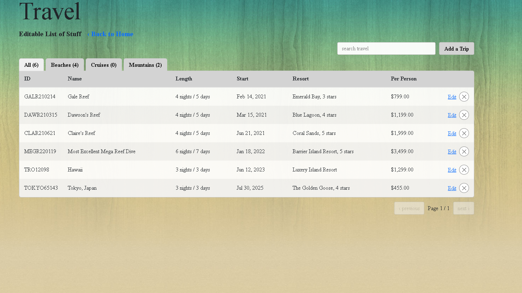Delete Most Excellent Mega Reef Dive trip
This screenshot has height=293, width=522.
[464, 151]
